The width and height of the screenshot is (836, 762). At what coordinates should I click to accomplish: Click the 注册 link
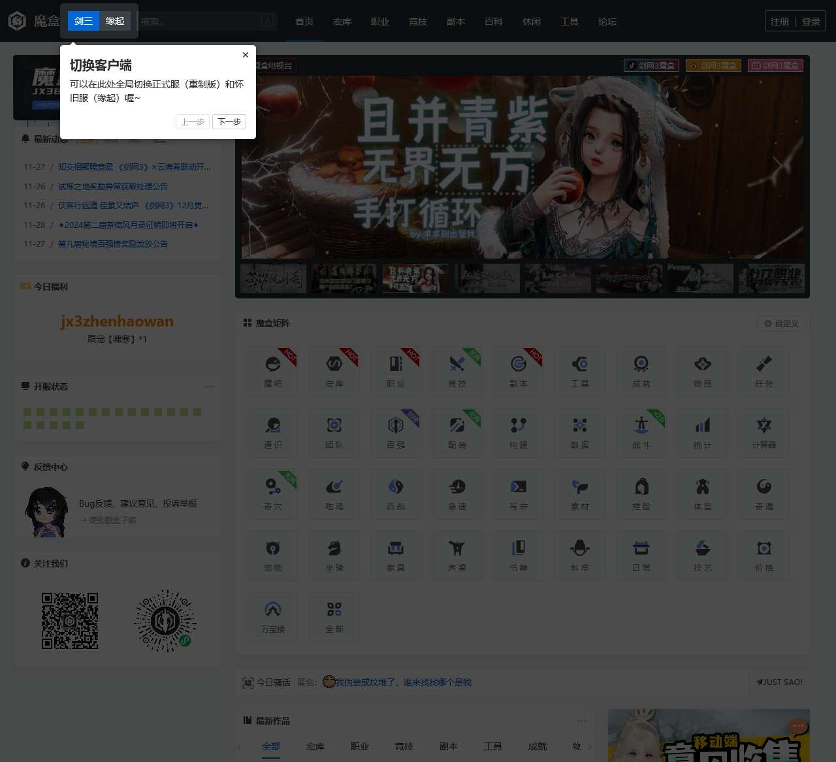780,22
